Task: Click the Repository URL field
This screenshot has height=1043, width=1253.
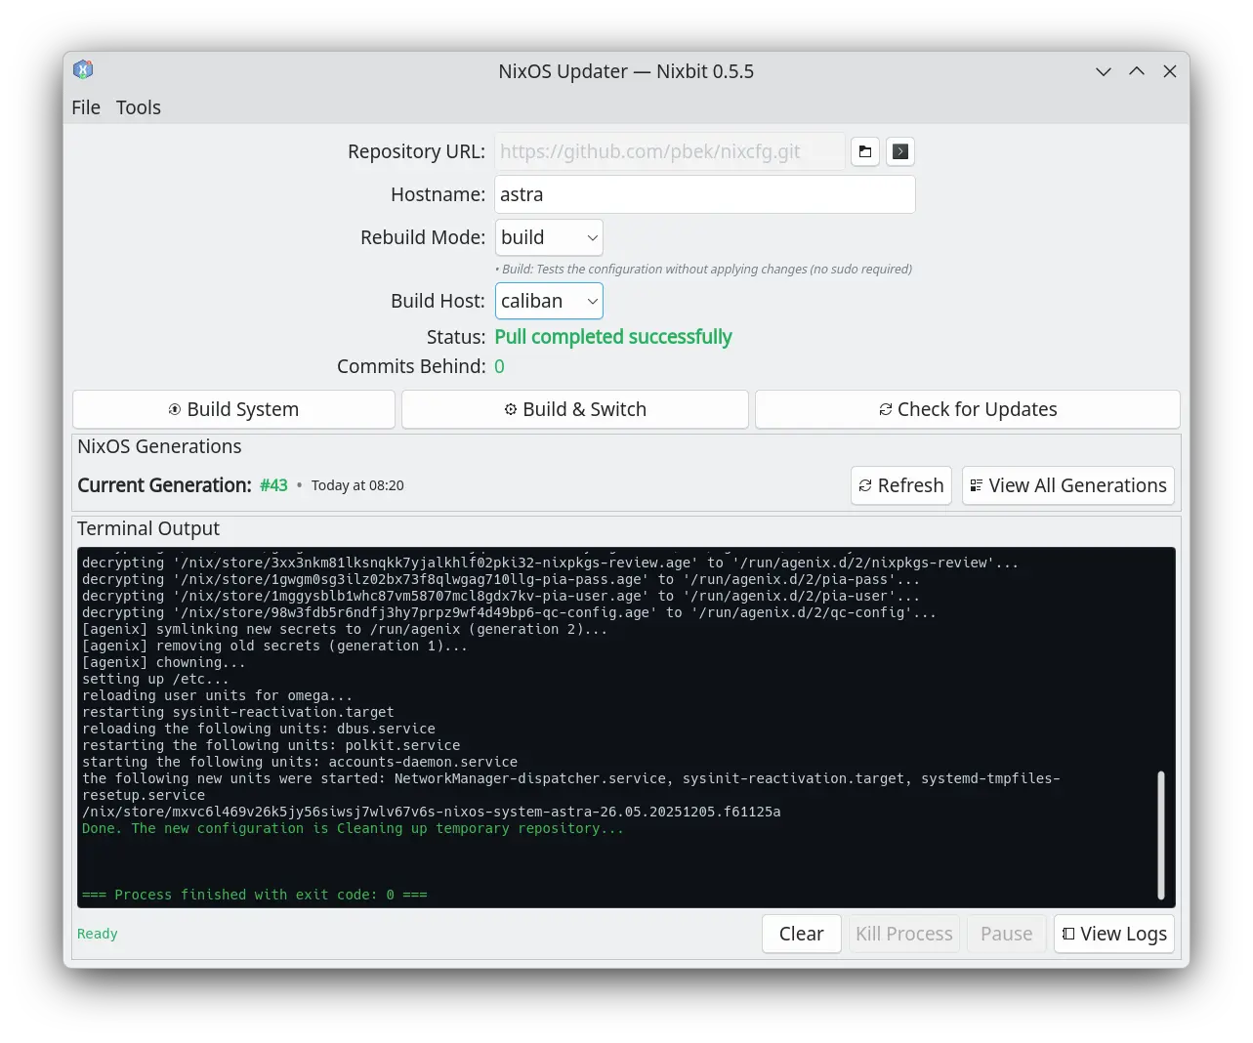Action: coord(670,151)
